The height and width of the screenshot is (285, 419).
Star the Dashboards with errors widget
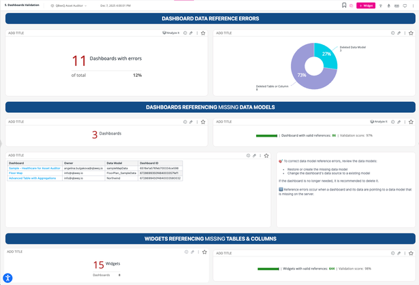pos(203,33)
